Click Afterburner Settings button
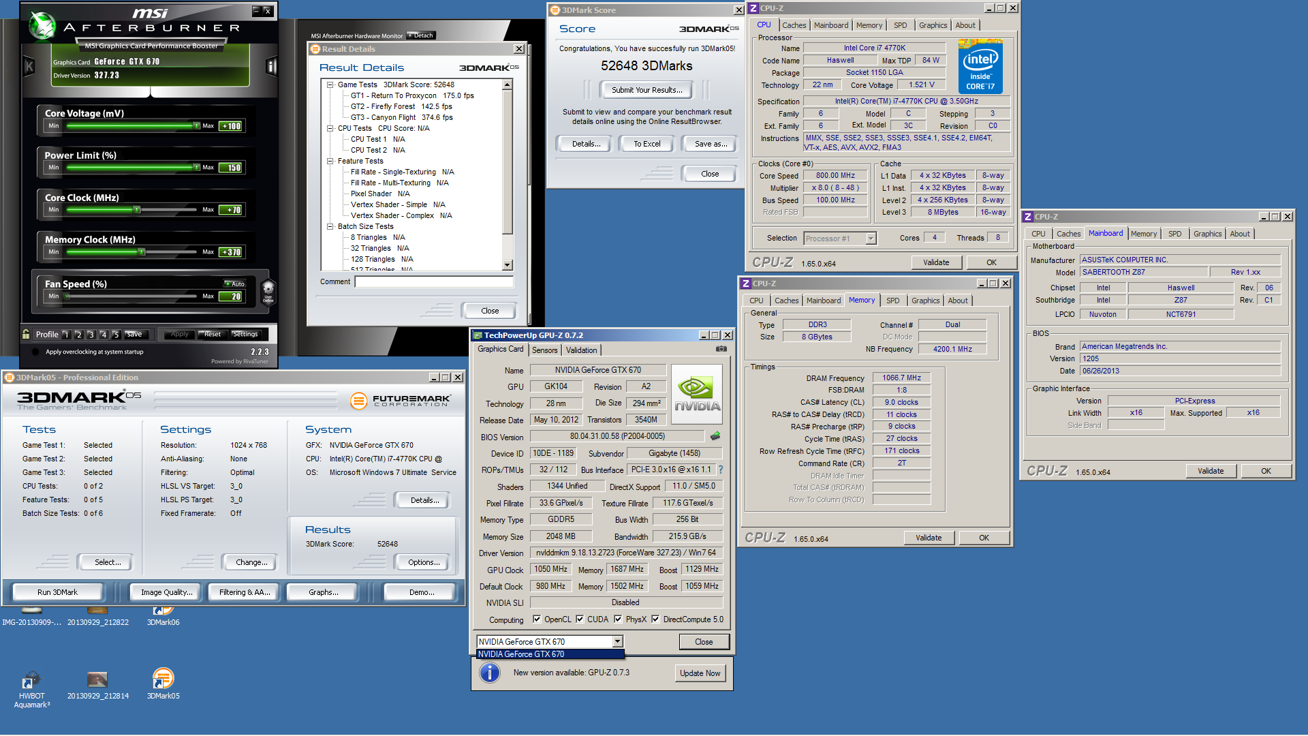Viewport: 1308px width, 736px height. tap(245, 335)
